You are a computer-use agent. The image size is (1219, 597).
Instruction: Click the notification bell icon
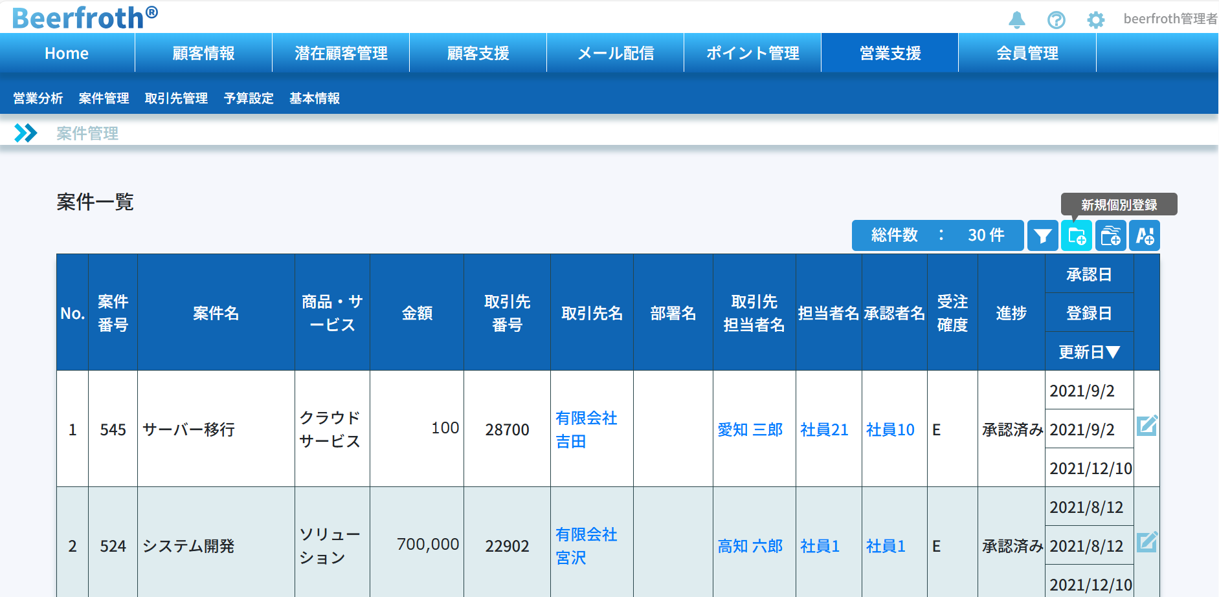[x=1017, y=20]
